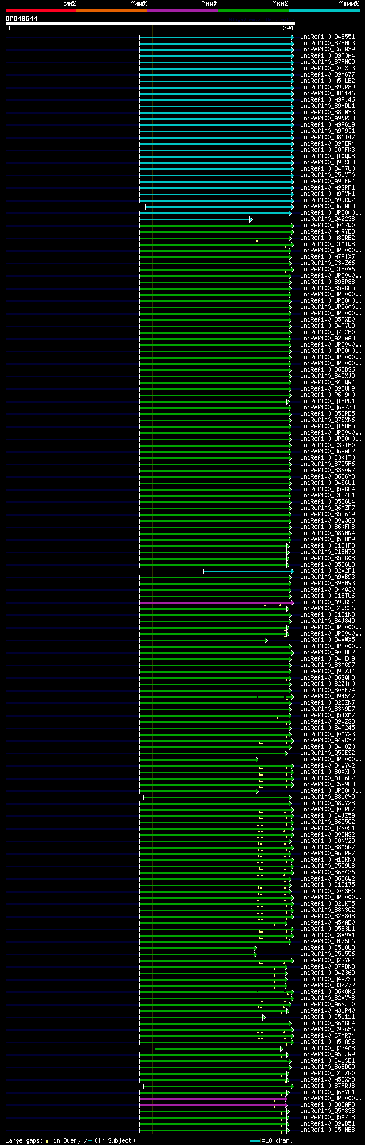365x1145 pixels.
Task: Click the short cyan bar for UniRef100_Q42238
Action: tap(196, 219)
